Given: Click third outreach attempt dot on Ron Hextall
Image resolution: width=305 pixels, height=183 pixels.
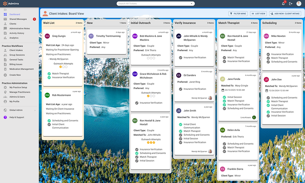Looking at the screenshot, I should [154, 143].
